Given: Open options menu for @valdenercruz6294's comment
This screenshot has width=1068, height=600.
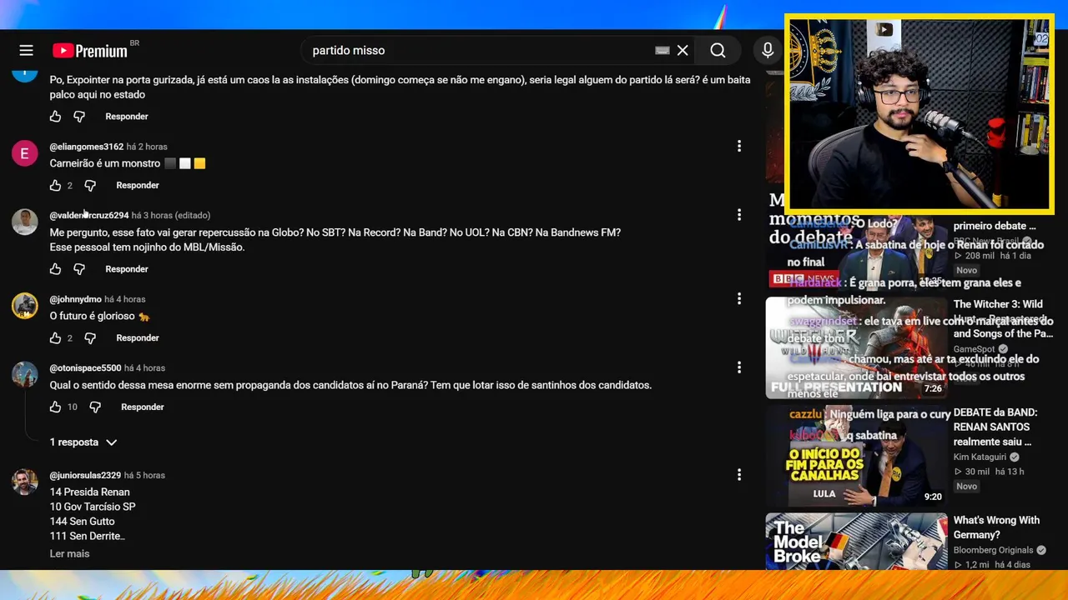Looking at the screenshot, I should [738, 215].
